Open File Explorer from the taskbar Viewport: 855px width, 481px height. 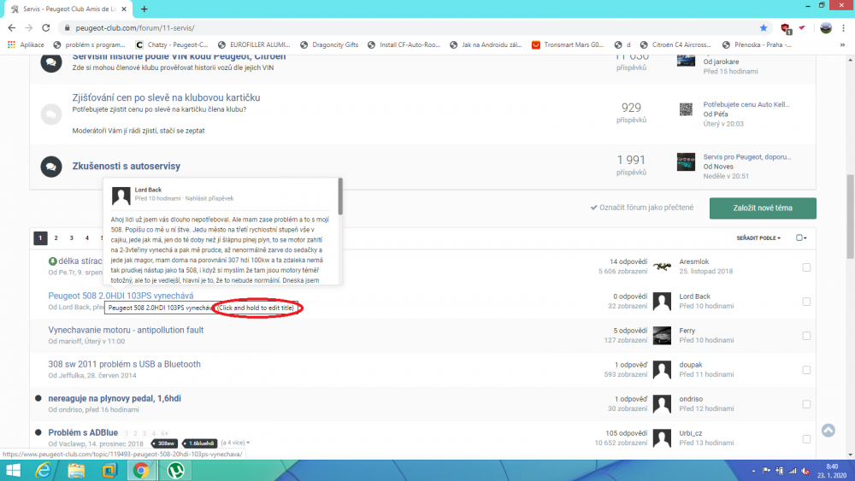pyautogui.click(x=76, y=471)
